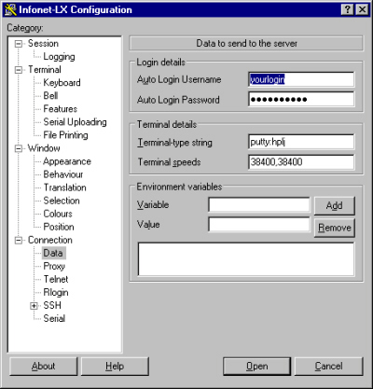
Task: Open the Bell settings category
Action: click(50, 95)
